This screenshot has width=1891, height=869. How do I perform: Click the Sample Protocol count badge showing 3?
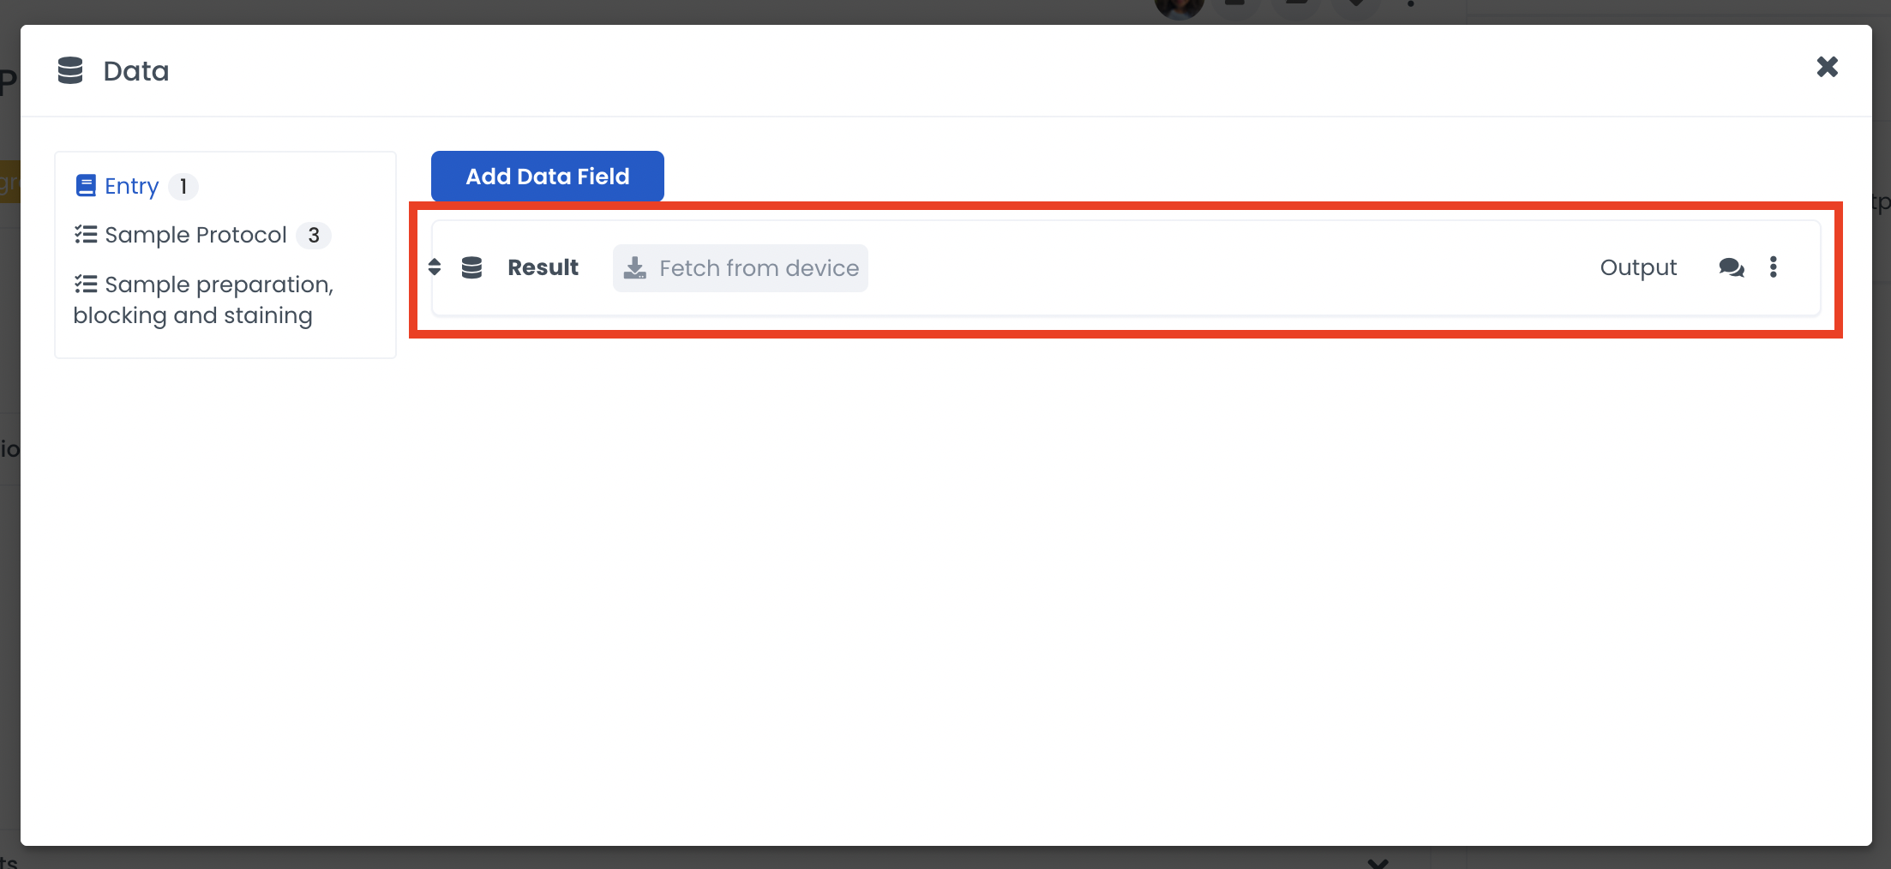coord(314,235)
